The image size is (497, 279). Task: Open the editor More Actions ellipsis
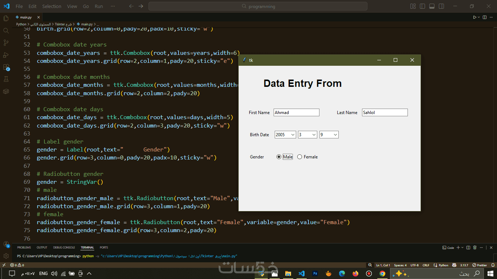491,17
